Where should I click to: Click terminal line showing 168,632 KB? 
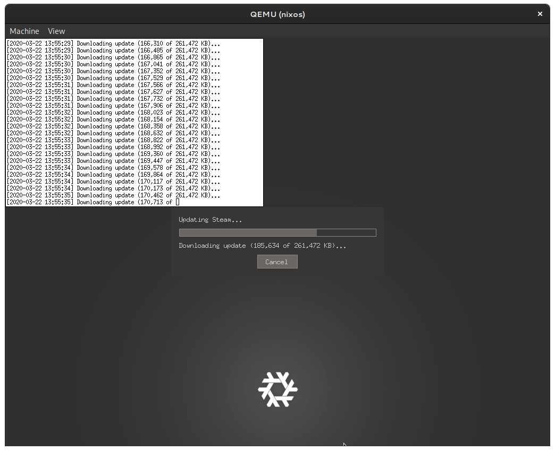click(113, 133)
